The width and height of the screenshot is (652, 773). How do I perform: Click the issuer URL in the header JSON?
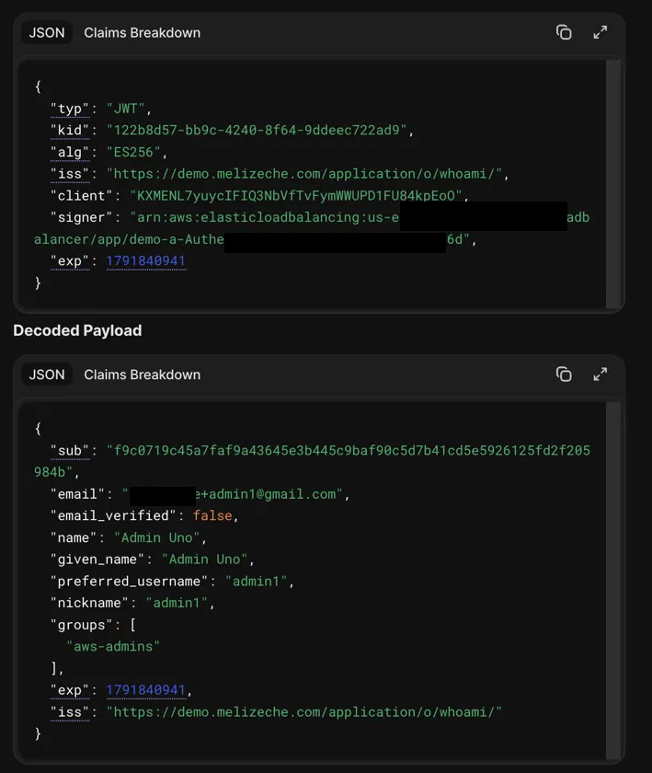click(304, 174)
